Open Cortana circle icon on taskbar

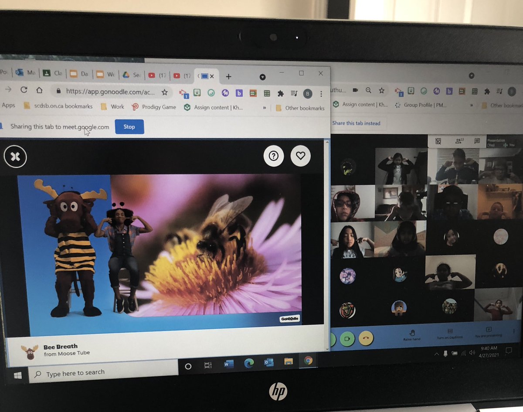188,366
